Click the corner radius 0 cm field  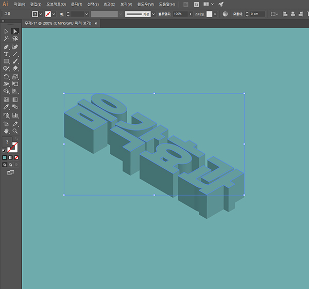click(x=257, y=14)
